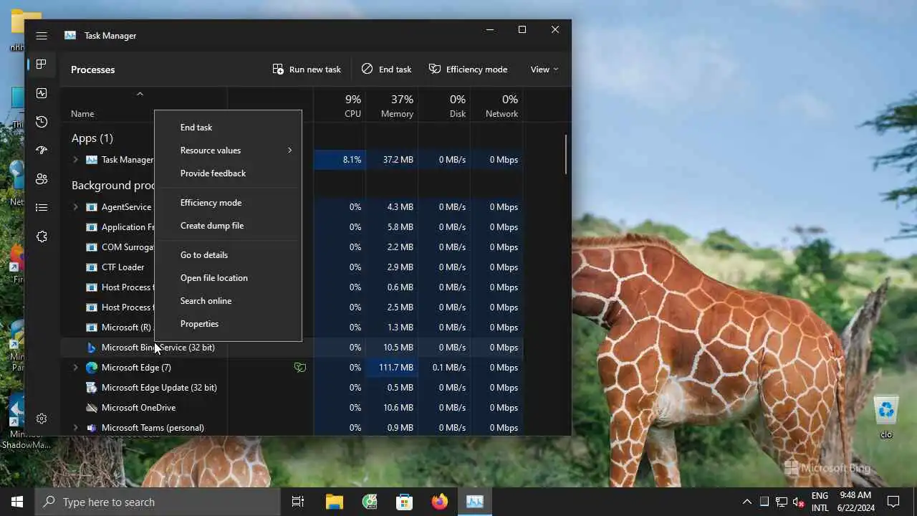Click the Name column header
The image size is (917, 516).
point(82,113)
